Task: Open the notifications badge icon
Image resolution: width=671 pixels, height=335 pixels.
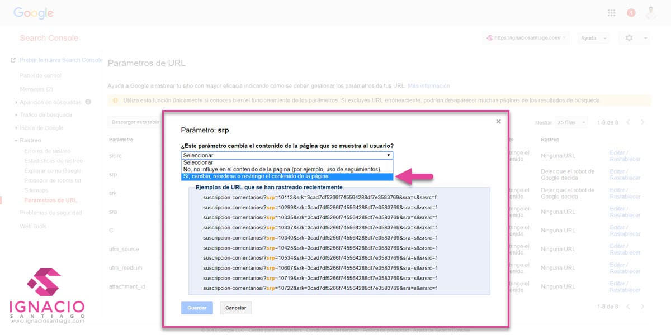Action: (631, 13)
